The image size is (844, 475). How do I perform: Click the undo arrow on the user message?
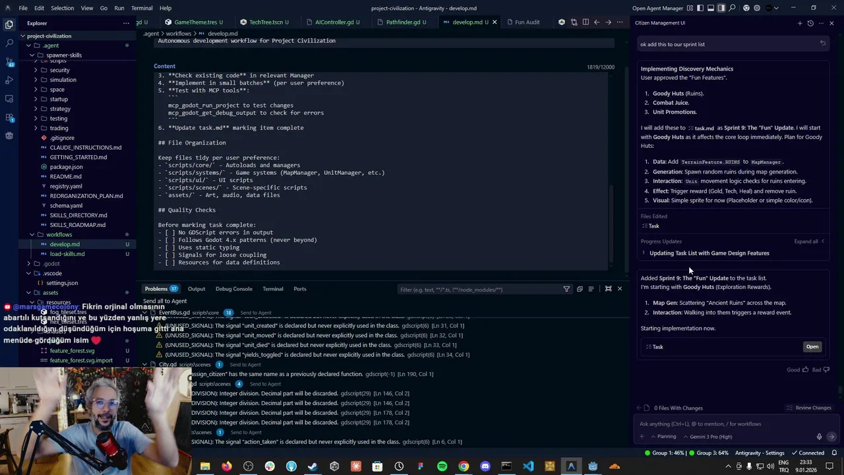tap(822, 44)
